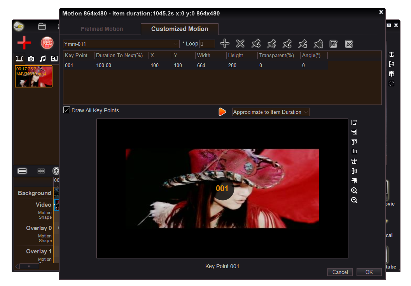Open the music note audio tab
The width and height of the screenshot is (411, 286).
[42, 59]
